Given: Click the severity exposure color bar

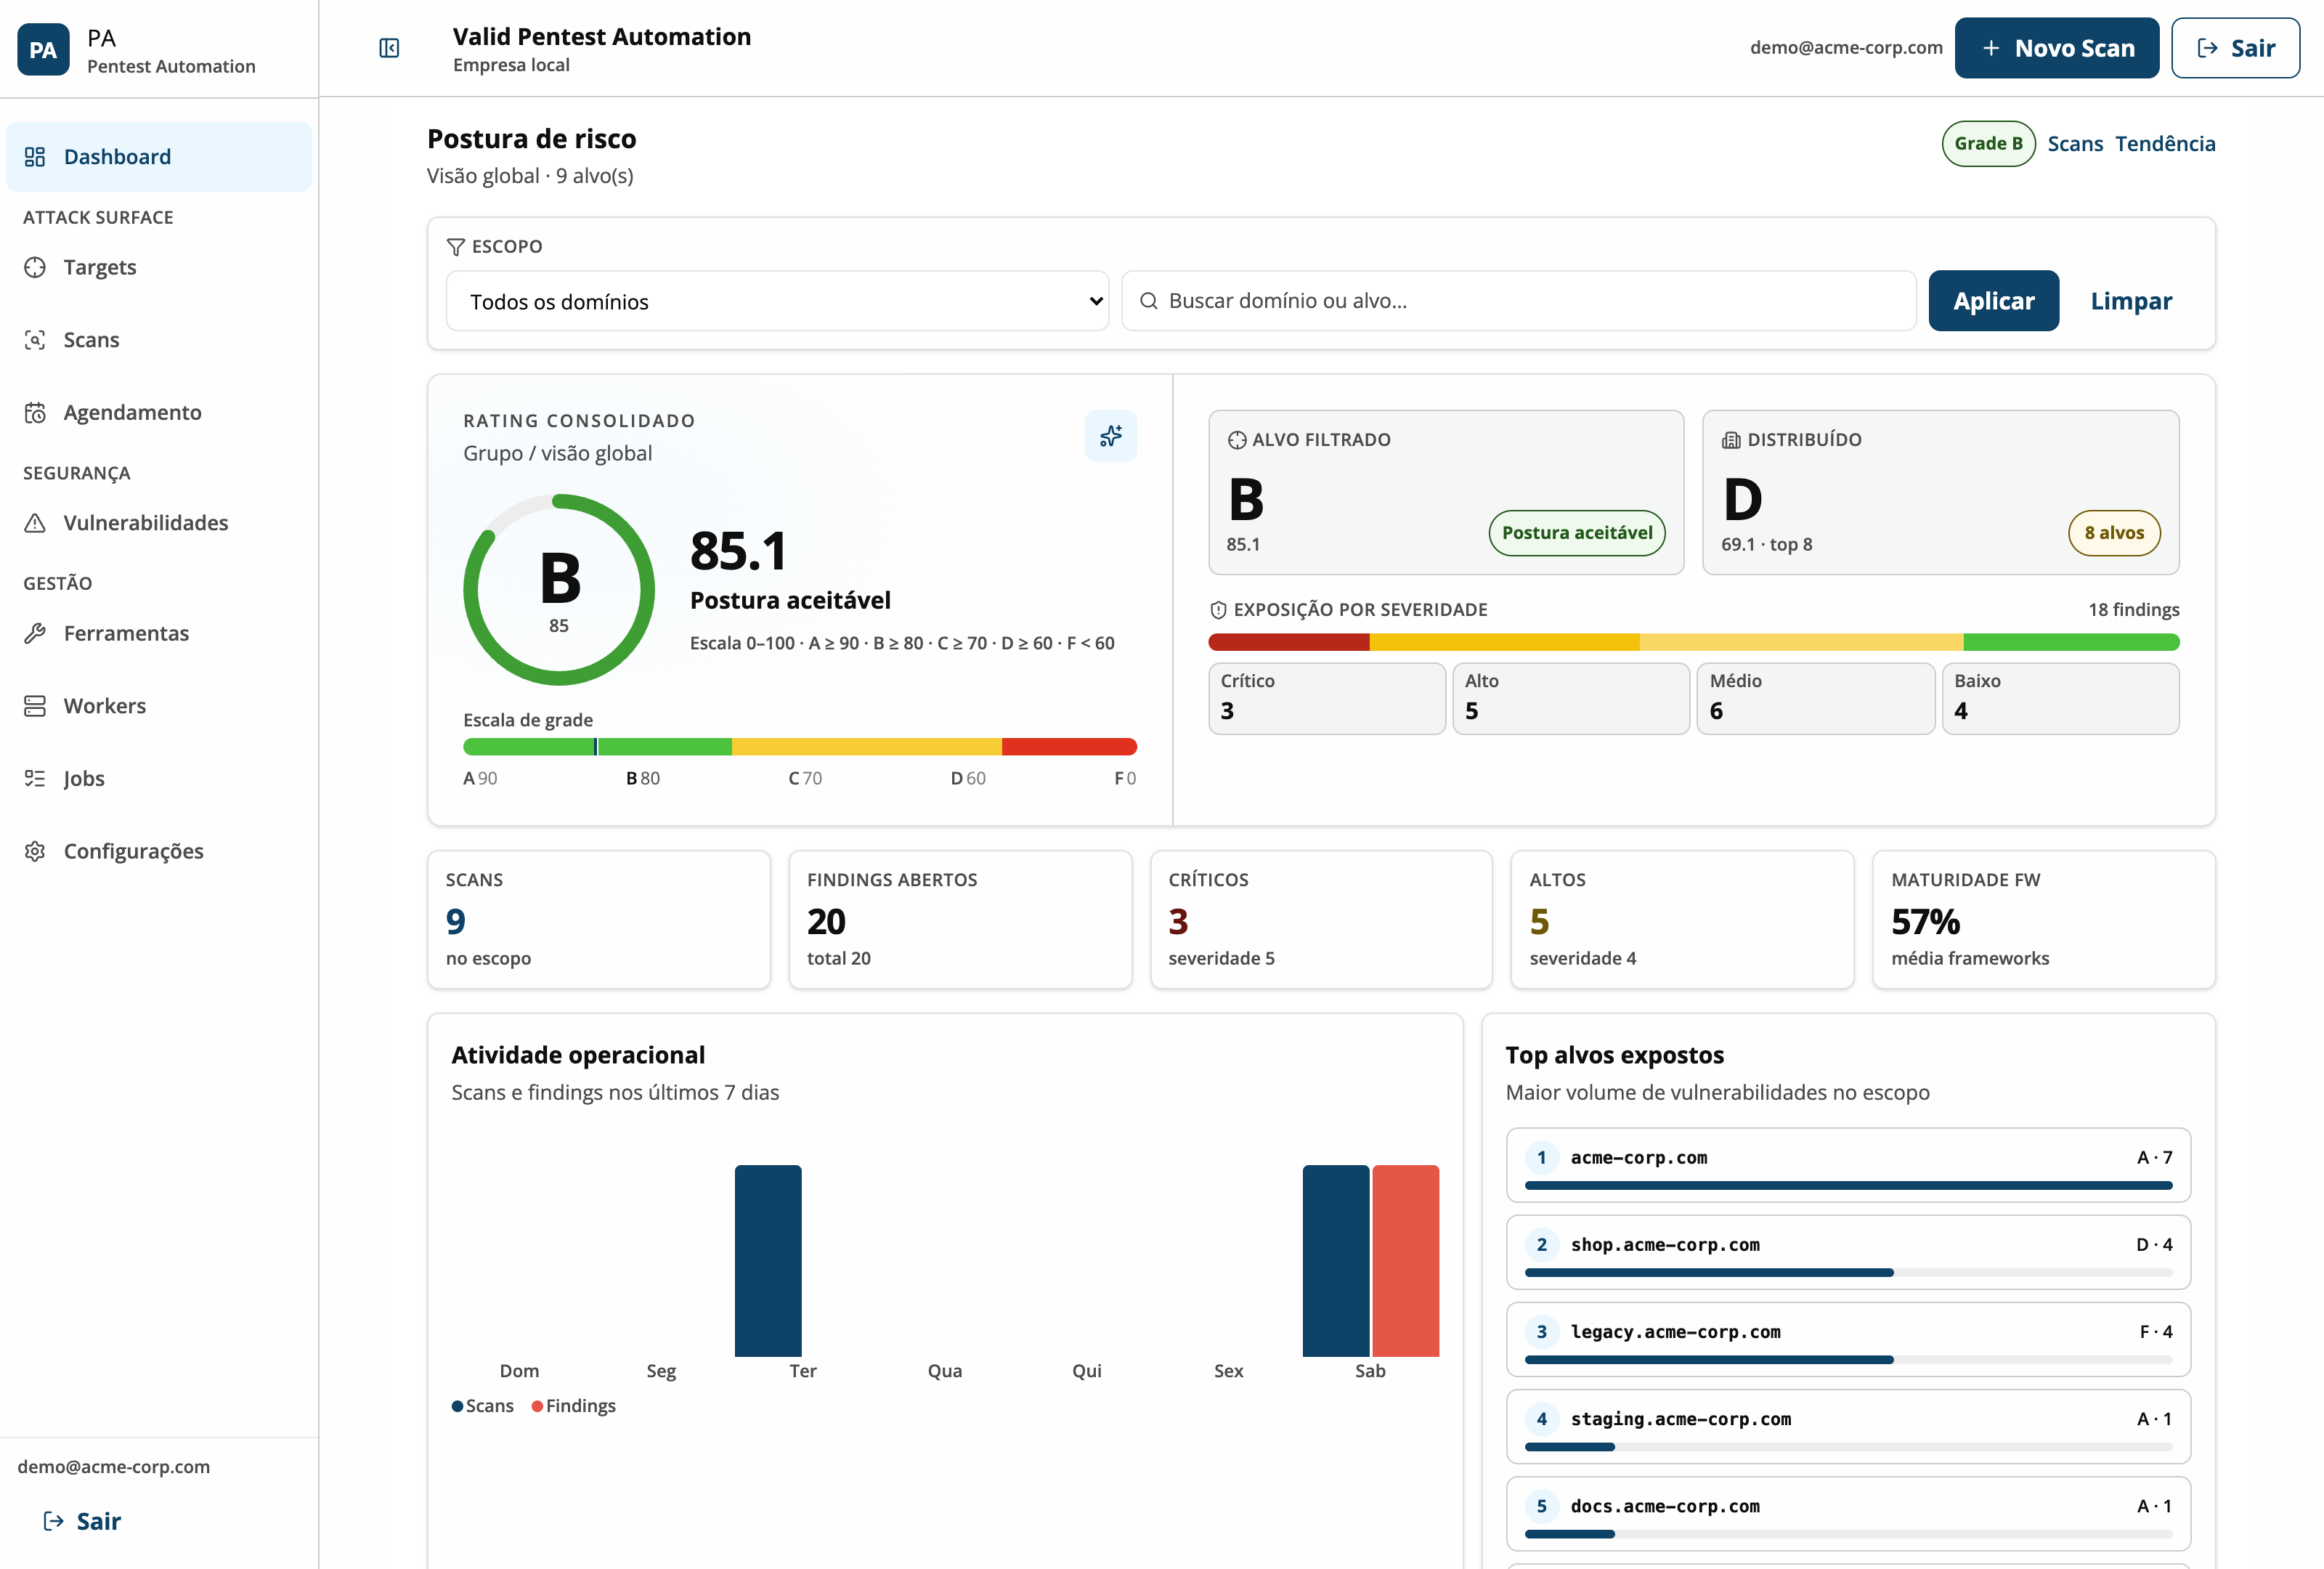Looking at the screenshot, I should coord(1693,642).
